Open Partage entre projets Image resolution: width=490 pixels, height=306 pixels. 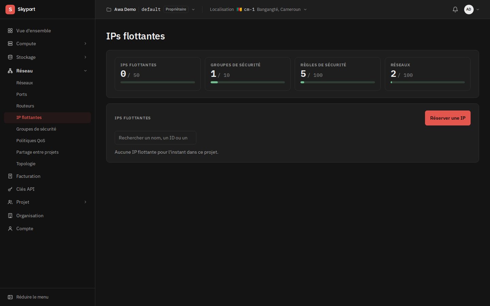click(47, 152)
